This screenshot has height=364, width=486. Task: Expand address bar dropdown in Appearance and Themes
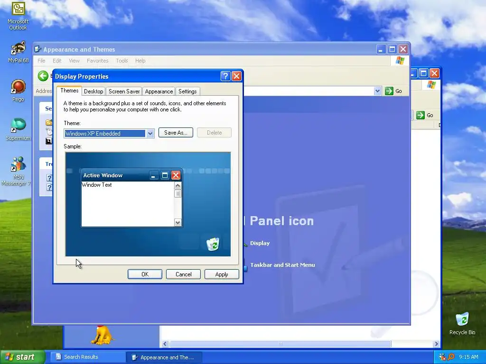coord(377,91)
